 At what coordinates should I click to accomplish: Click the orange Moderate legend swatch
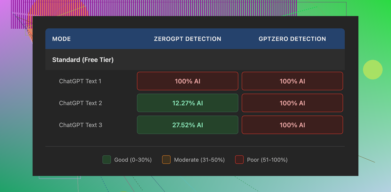coord(166,160)
